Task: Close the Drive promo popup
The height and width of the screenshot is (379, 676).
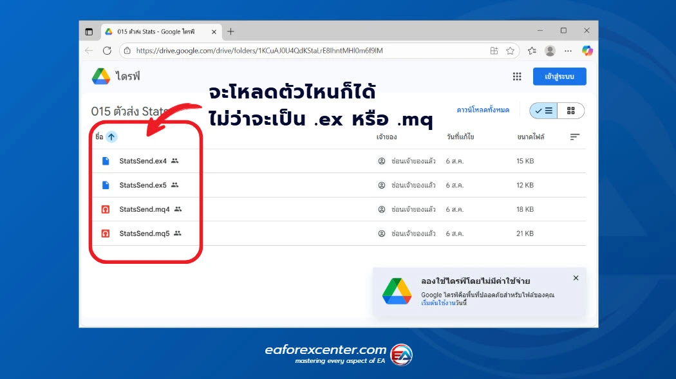Action: 576,278
